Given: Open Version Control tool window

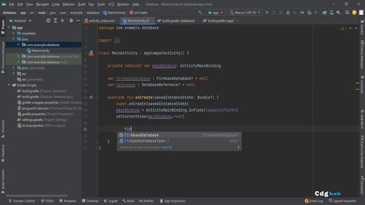Looking at the screenshot, I should click(x=22, y=201).
